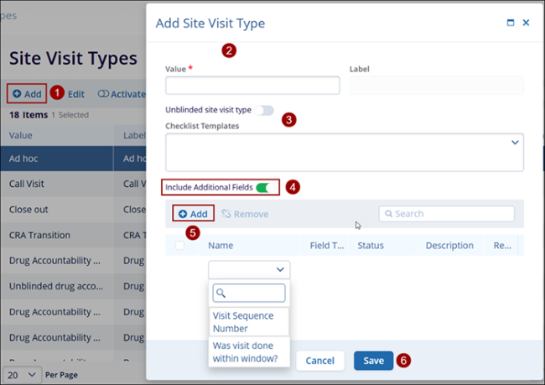Click the Add button for additional fields

tap(193, 214)
